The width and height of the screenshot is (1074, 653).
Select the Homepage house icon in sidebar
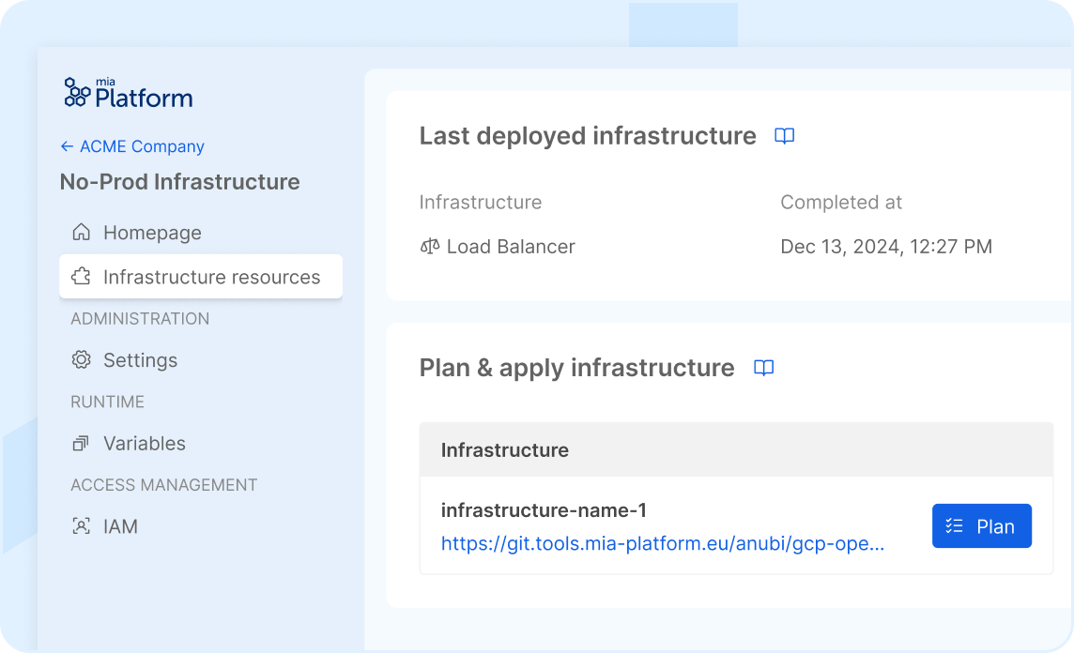(x=82, y=232)
